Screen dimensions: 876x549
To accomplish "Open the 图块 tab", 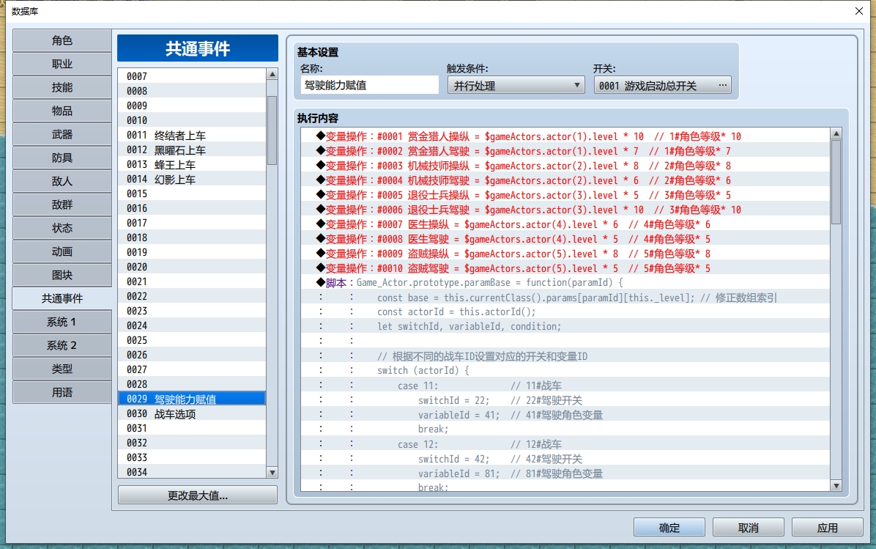I will tap(62, 275).
